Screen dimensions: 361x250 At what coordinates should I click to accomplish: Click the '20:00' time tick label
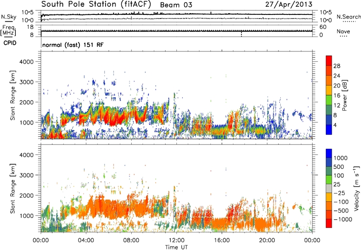point(267,241)
